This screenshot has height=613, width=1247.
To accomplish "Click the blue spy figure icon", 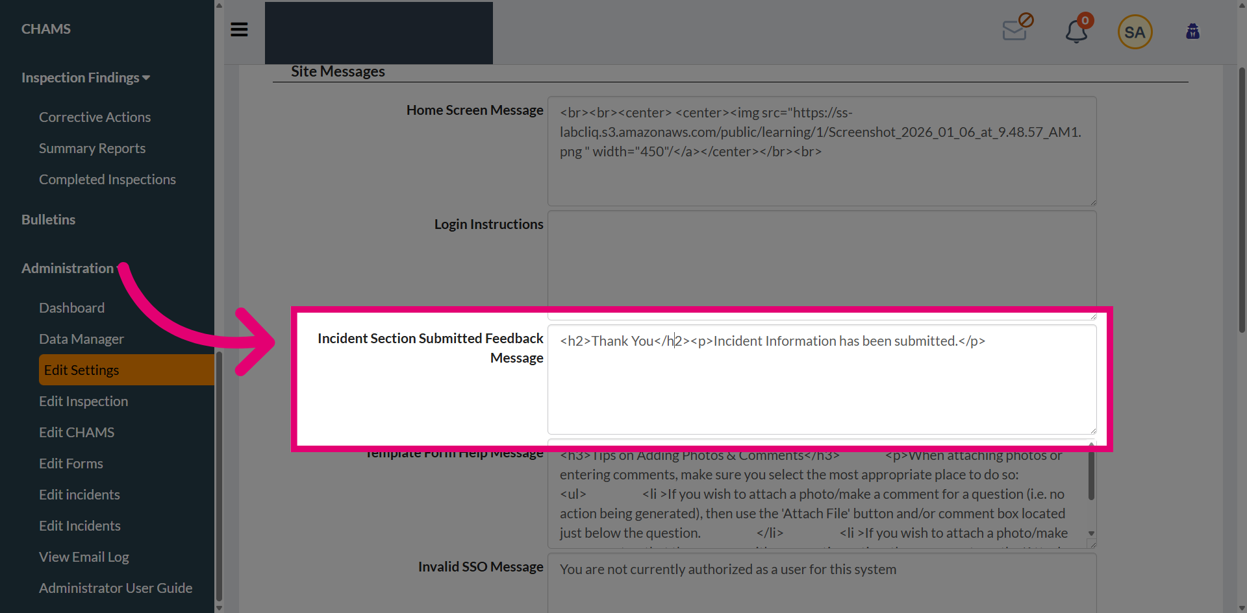I will 1192,31.
